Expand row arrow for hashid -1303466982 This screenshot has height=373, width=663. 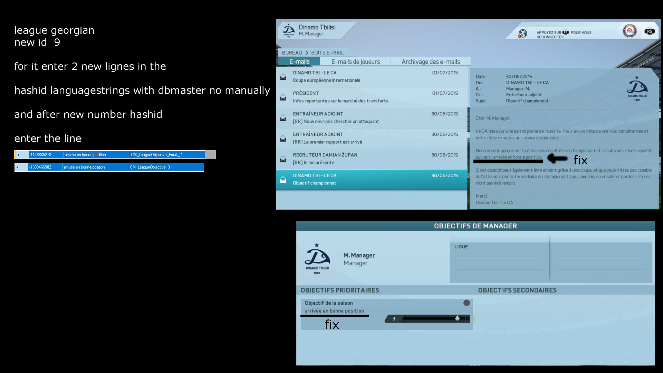(x=18, y=167)
